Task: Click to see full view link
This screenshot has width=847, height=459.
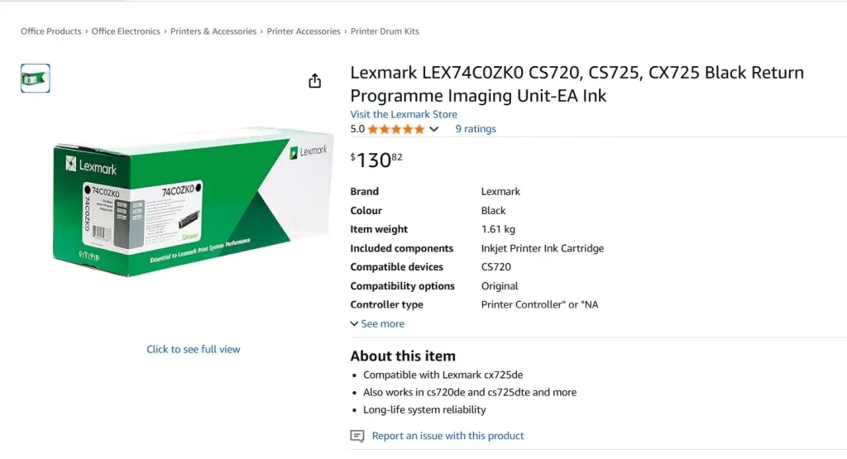Action: tap(194, 349)
